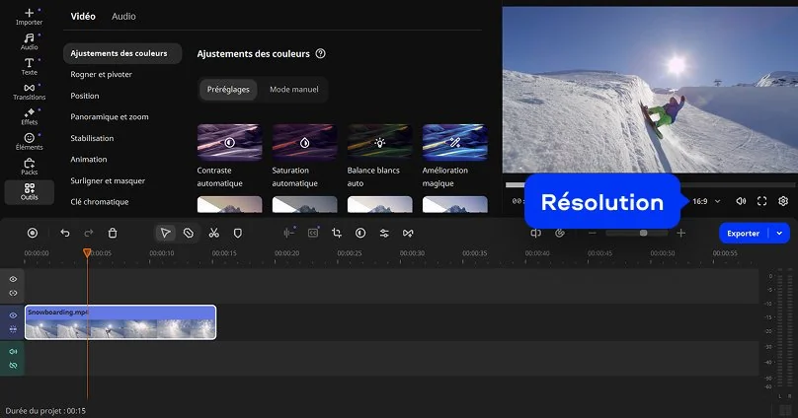The width and height of the screenshot is (798, 418).
Task: Open the Effets panel
Action: pyautogui.click(x=29, y=116)
